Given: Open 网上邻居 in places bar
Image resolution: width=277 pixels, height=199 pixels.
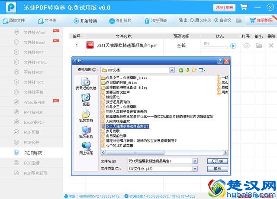Looking at the screenshot, I should pos(86,148).
